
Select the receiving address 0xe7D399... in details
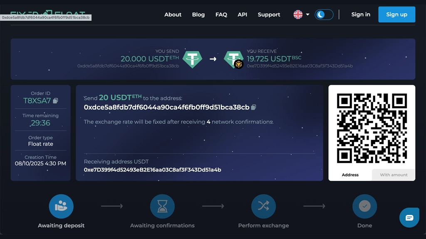point(152,170)
